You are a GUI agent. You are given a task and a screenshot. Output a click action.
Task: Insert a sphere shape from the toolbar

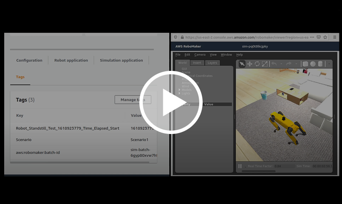point(313,64)
